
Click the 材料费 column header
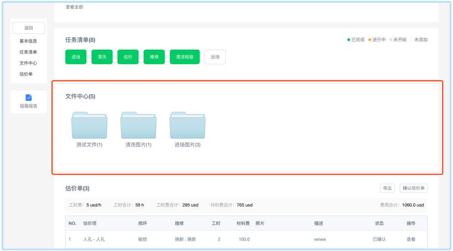point(243,223)
